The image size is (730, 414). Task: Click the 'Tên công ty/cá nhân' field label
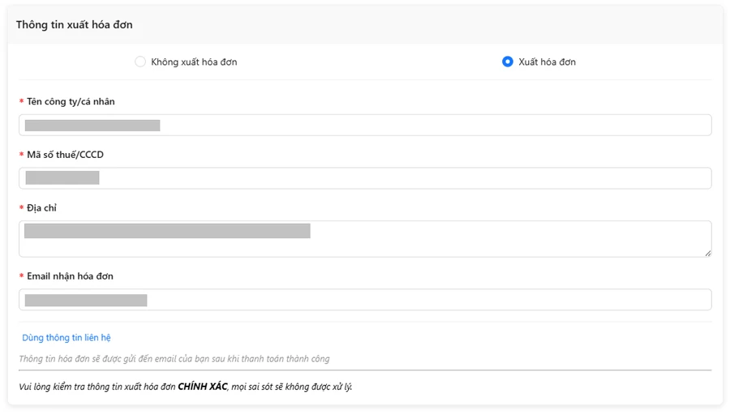[x=71, y=101]
